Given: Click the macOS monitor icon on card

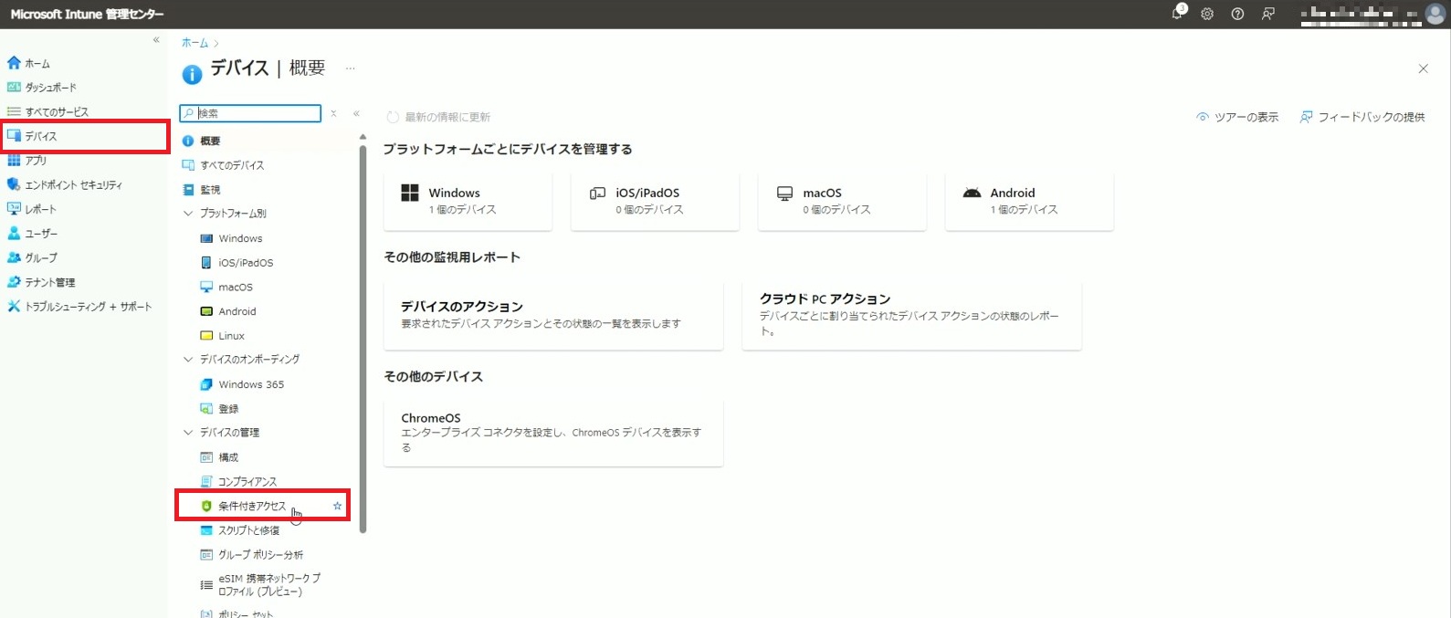Looking at the screenshot, I should [784, 194].
